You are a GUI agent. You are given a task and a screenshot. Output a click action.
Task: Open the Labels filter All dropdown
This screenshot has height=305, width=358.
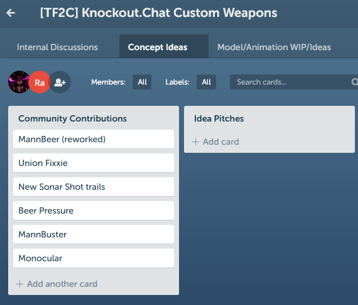click(x=206, y=82)
